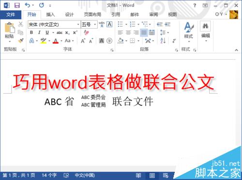Click the Cut scissors icon

pyautogui.click(x=21, y=24)
